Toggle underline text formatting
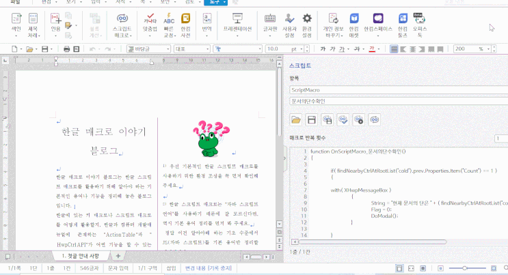The width and height of the screenshot is (508, 275). tap(342, 49)
